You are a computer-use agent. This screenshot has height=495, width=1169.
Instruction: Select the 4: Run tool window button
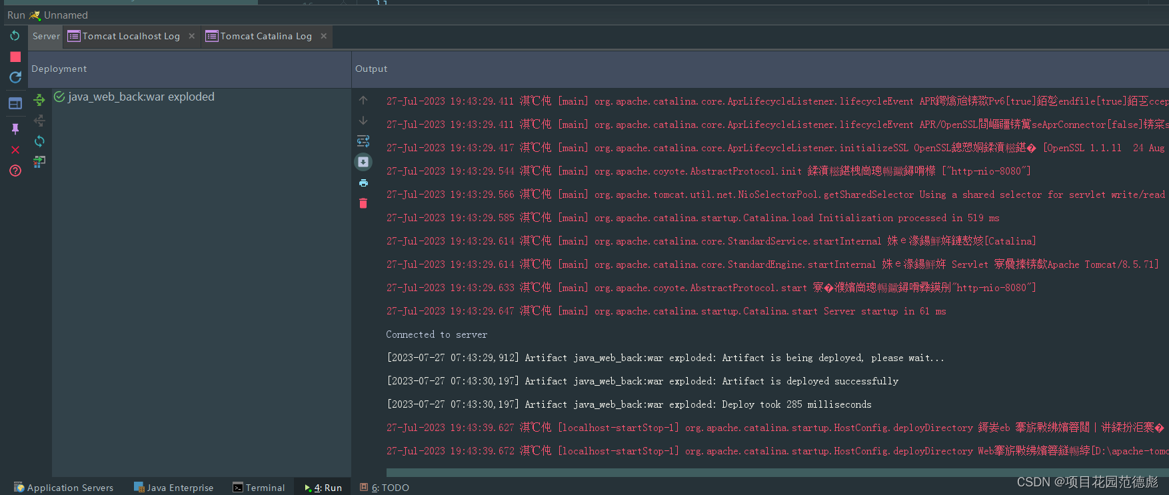click(x=323, y=488)
